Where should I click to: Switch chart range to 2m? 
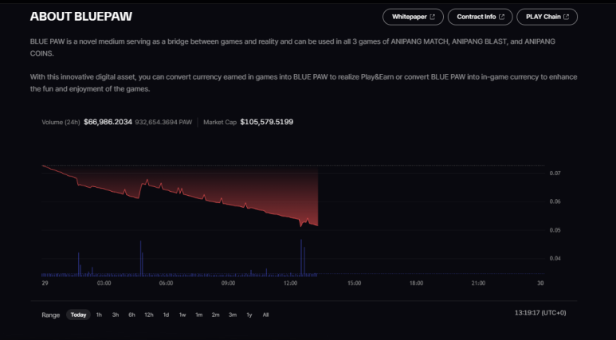click(x=215, y=315)
